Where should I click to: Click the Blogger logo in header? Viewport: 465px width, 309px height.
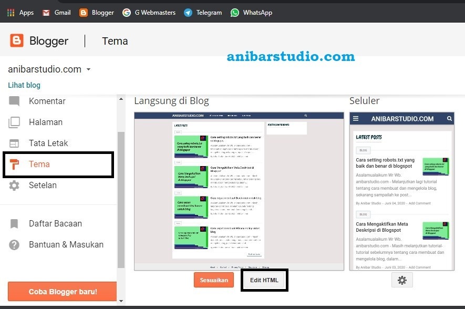pyautogui.click(x=17, y=40)
